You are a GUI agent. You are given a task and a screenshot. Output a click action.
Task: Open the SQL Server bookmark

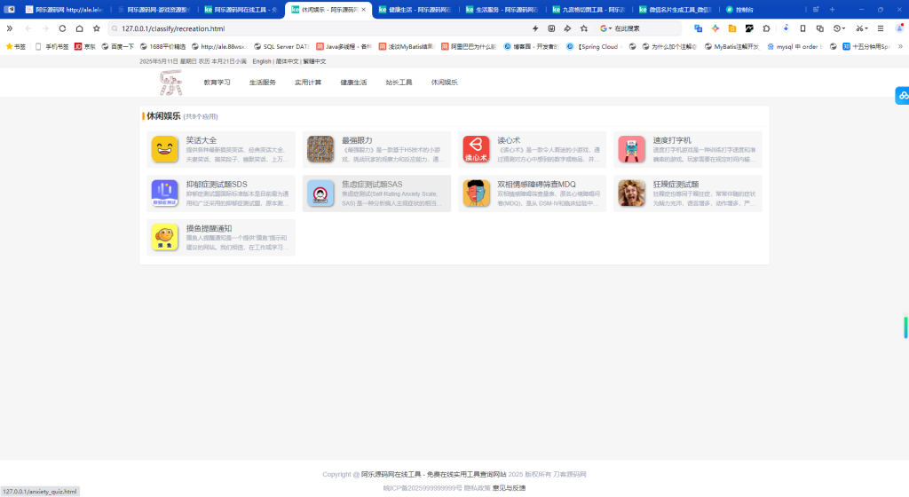[281, 46]
